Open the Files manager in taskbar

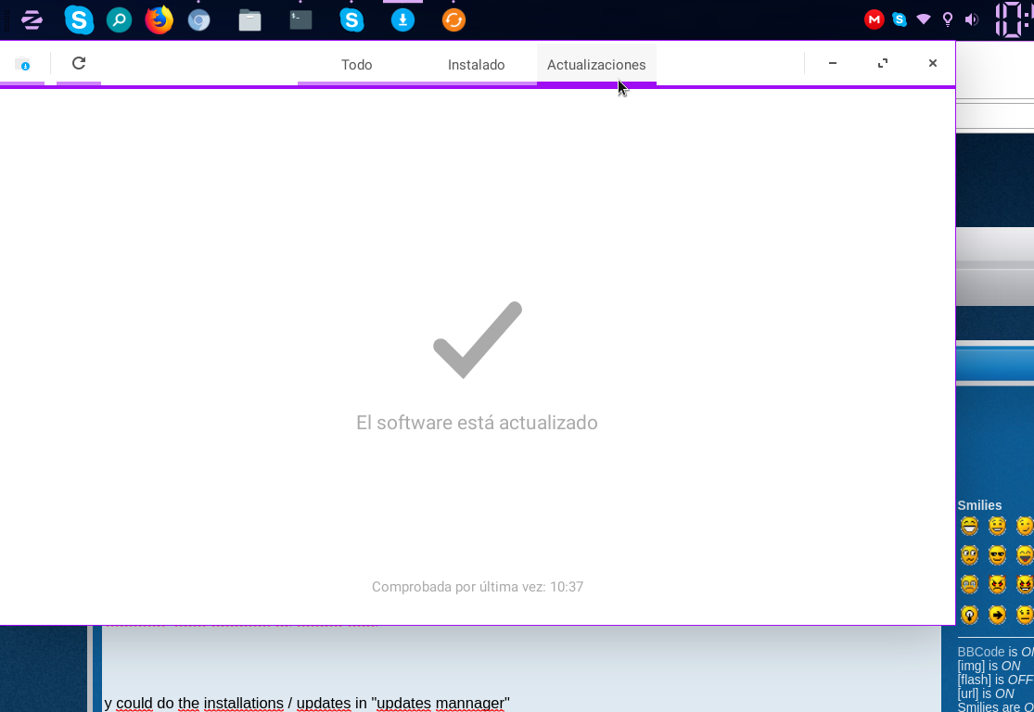coord(249,19)
